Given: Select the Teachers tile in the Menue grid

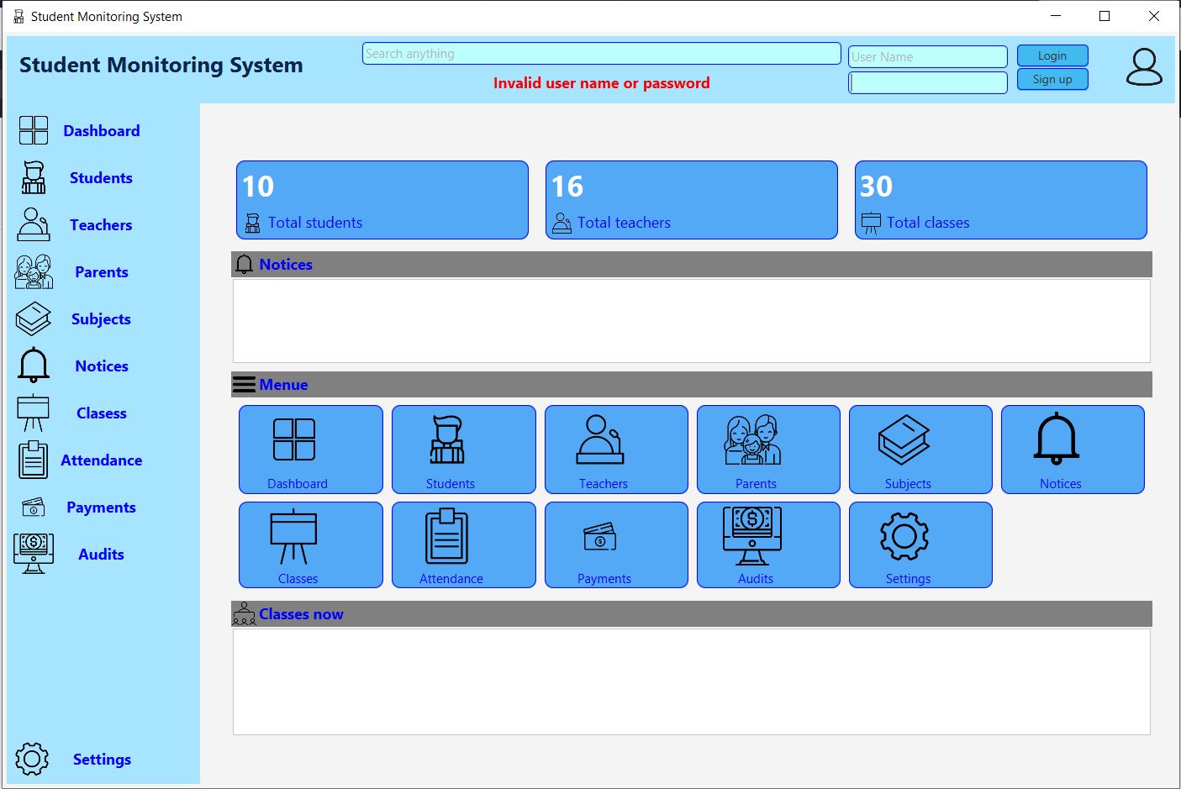Looking at the screenshot, I should [x=617, y=450].
